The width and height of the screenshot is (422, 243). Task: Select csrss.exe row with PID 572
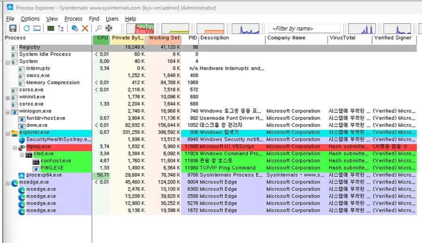(210, 89)
